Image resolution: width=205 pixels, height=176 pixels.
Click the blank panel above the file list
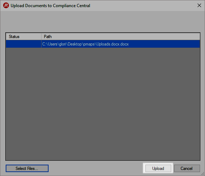coord(102,22)
